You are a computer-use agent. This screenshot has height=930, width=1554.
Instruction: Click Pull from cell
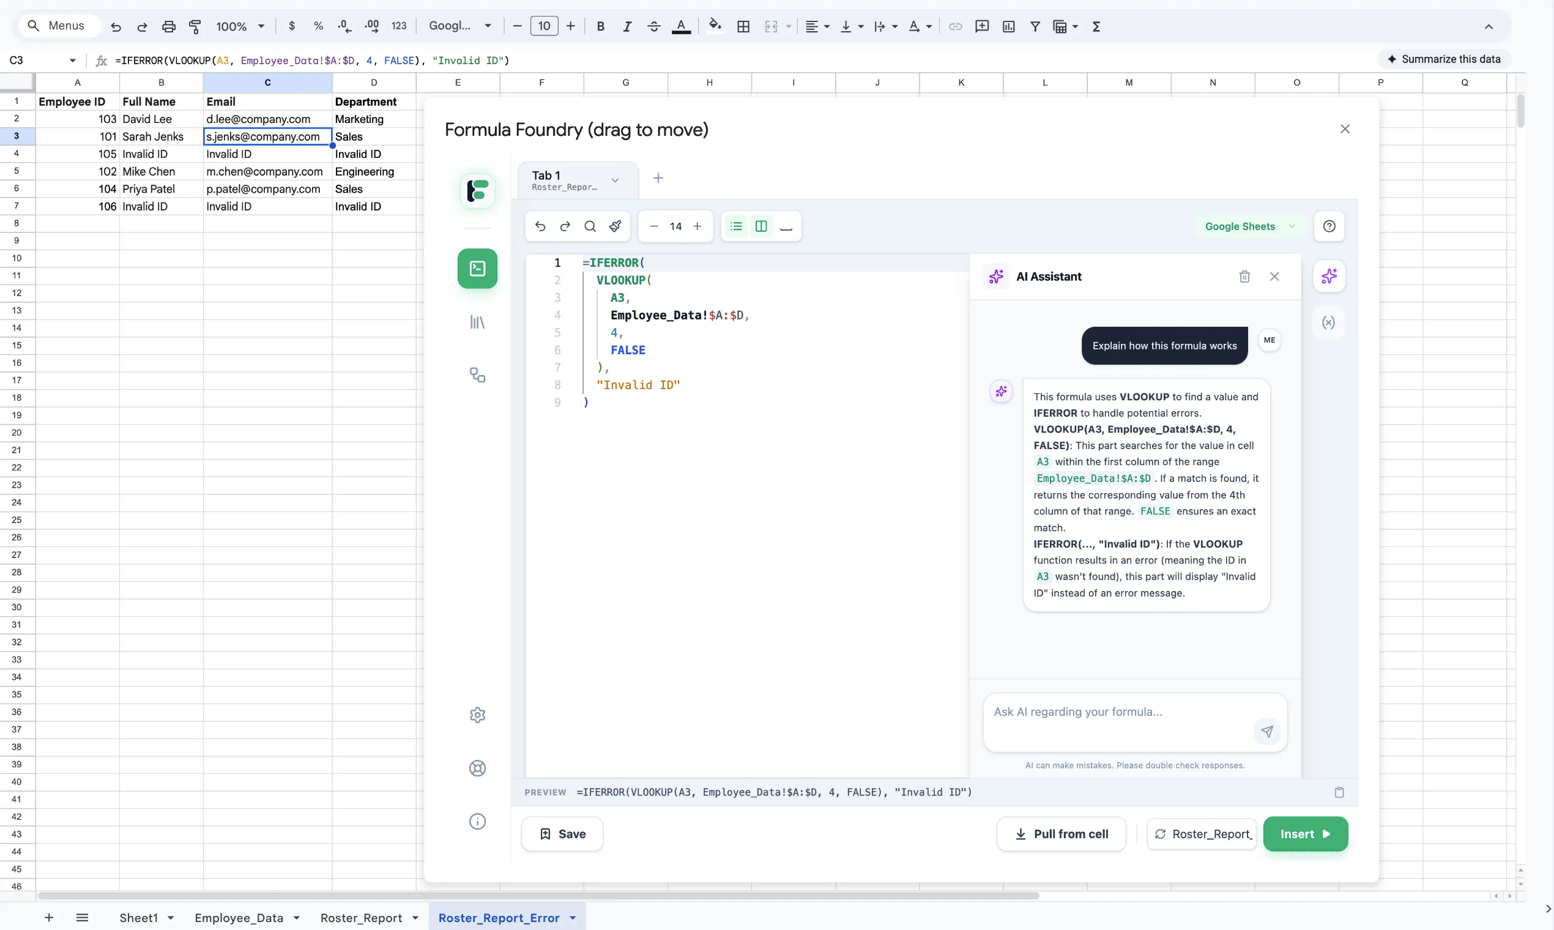(1059, 833)
